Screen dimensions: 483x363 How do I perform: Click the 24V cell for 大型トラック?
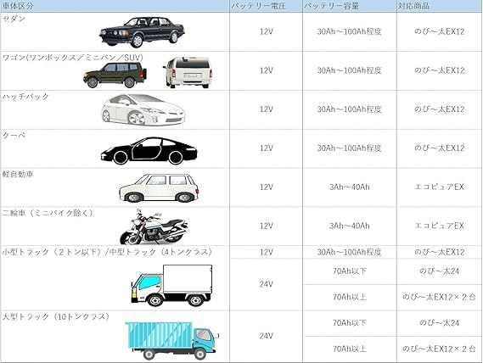tap(267, 336)
